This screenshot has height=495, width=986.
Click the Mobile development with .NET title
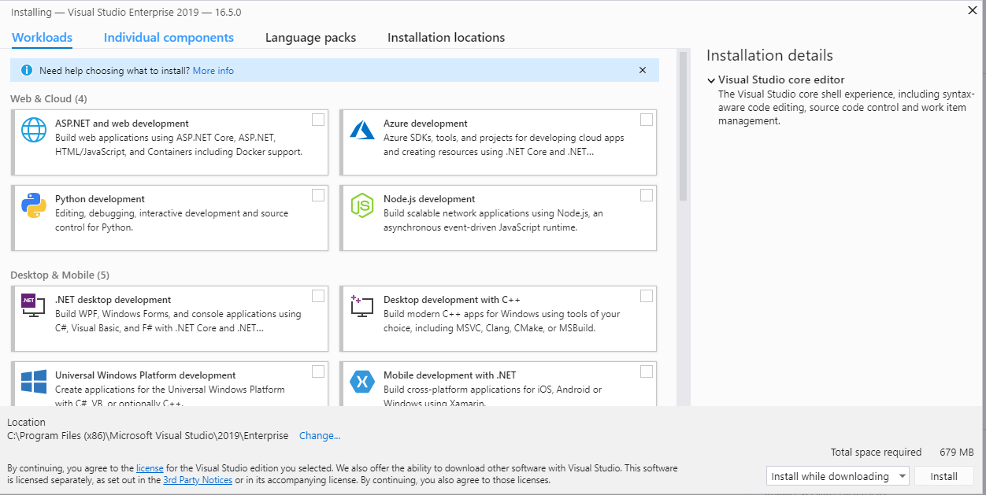[450, 375]
